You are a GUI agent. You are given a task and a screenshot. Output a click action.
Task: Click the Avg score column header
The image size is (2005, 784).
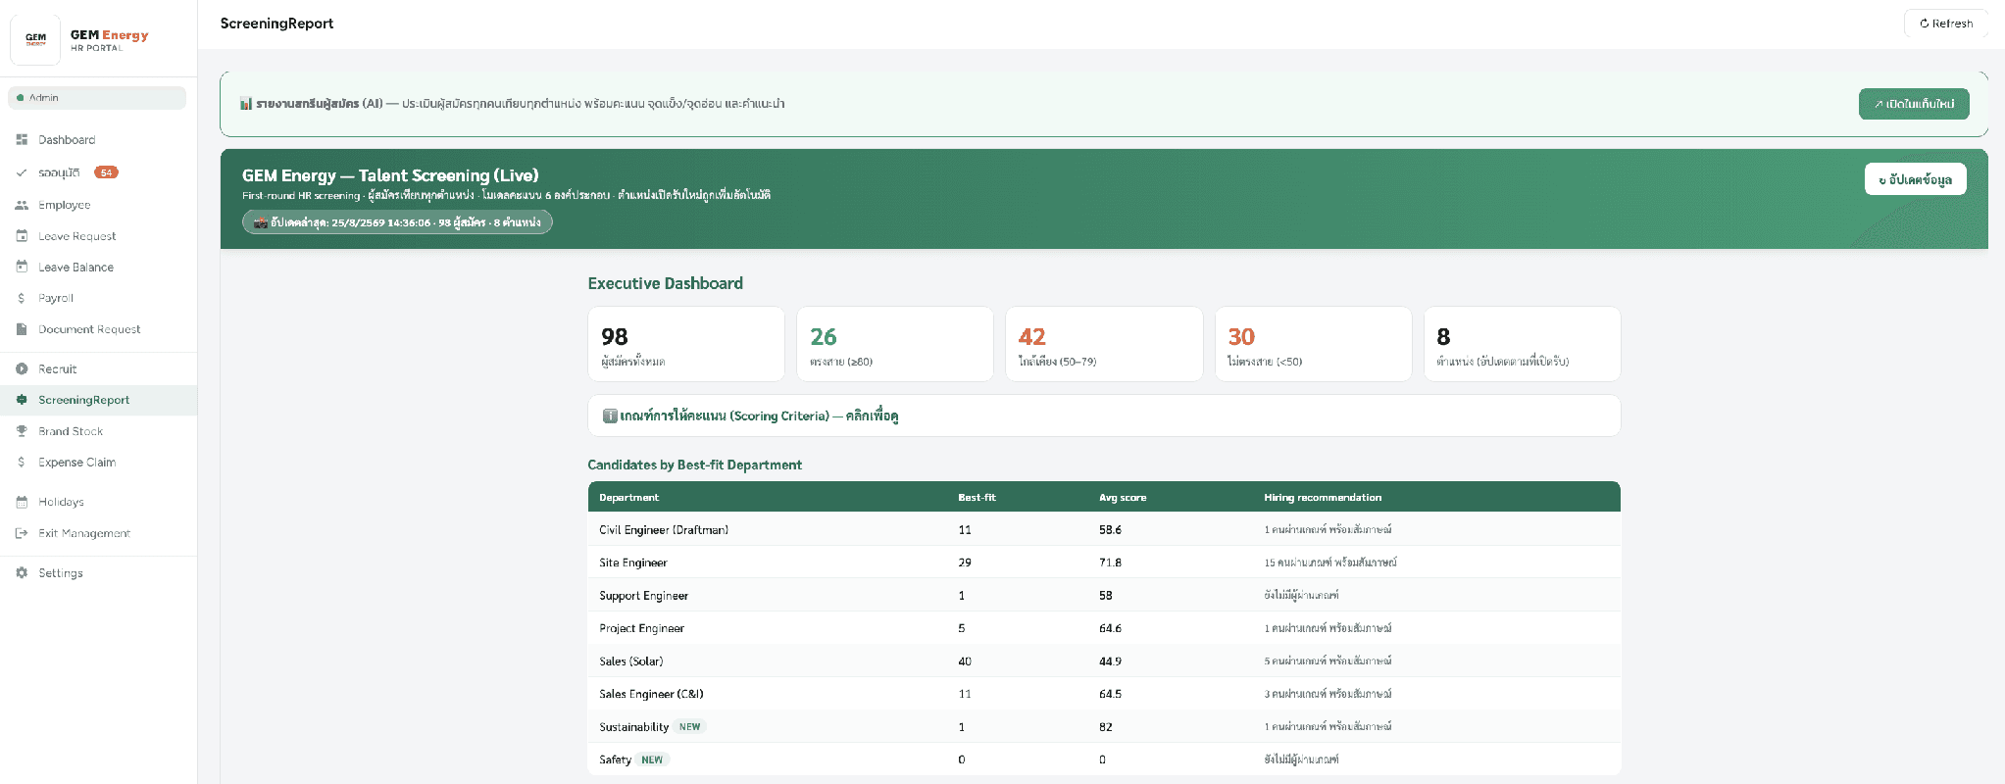point(1123,498)
